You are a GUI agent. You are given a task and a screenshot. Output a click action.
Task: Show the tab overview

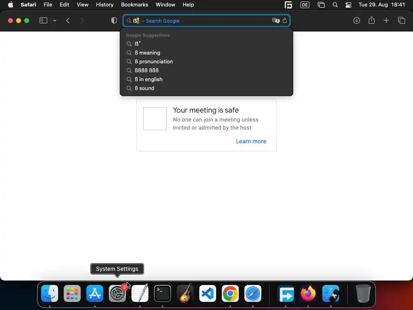point(401,21)
